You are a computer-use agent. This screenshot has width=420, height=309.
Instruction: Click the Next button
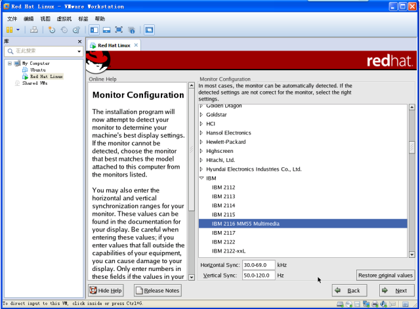click(396, 291)
